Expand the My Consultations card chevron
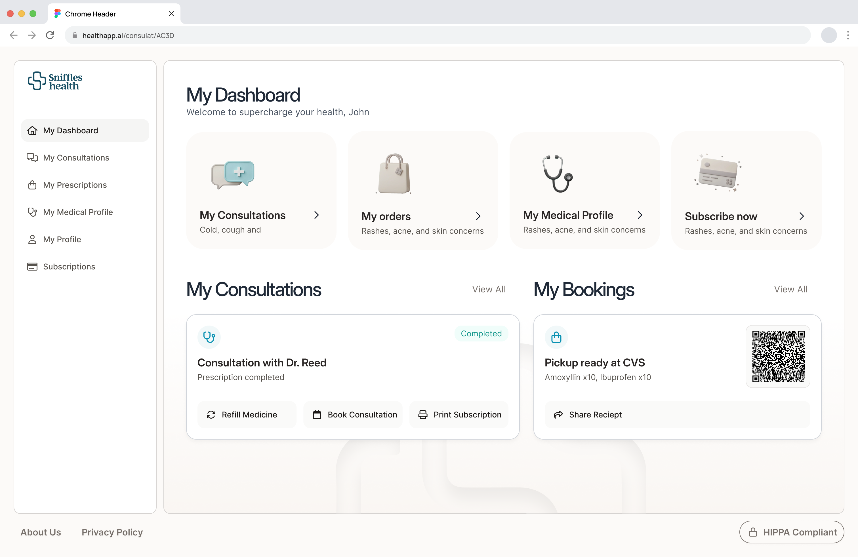The image size is (858, 557). [317, 215]
